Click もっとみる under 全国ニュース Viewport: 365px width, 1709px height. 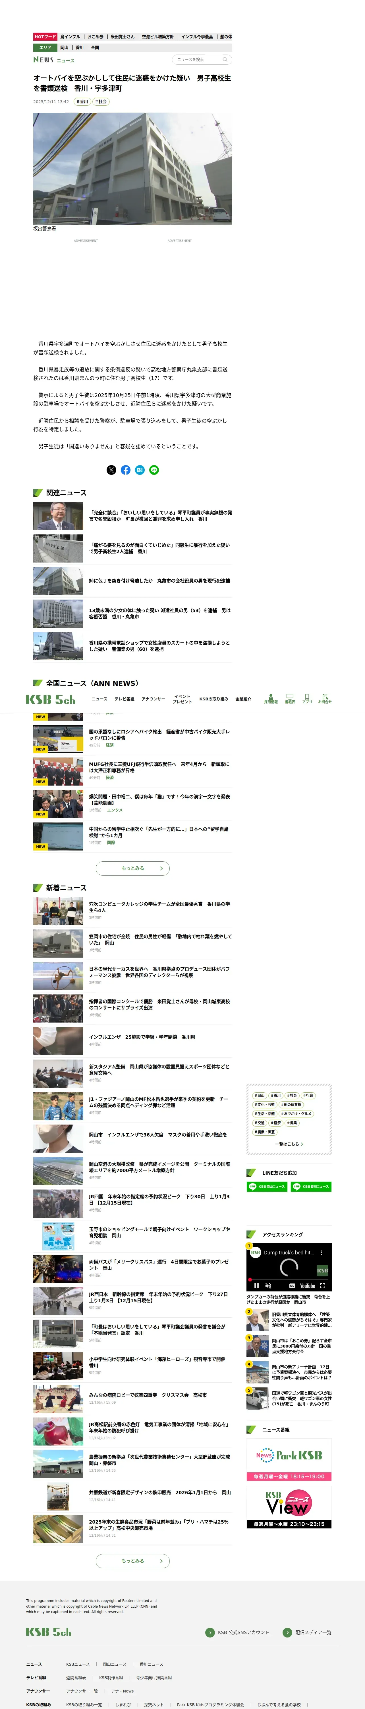click(x=132, y=868)
